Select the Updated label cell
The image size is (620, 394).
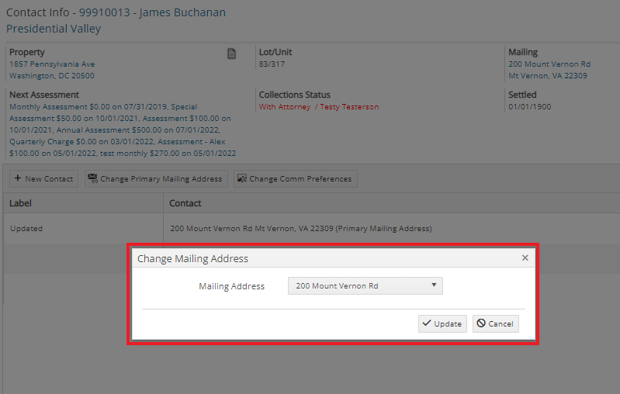(x=26, y=229)
